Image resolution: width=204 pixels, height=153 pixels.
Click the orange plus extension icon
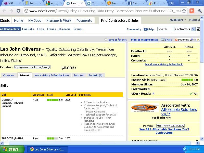(192, 11)
